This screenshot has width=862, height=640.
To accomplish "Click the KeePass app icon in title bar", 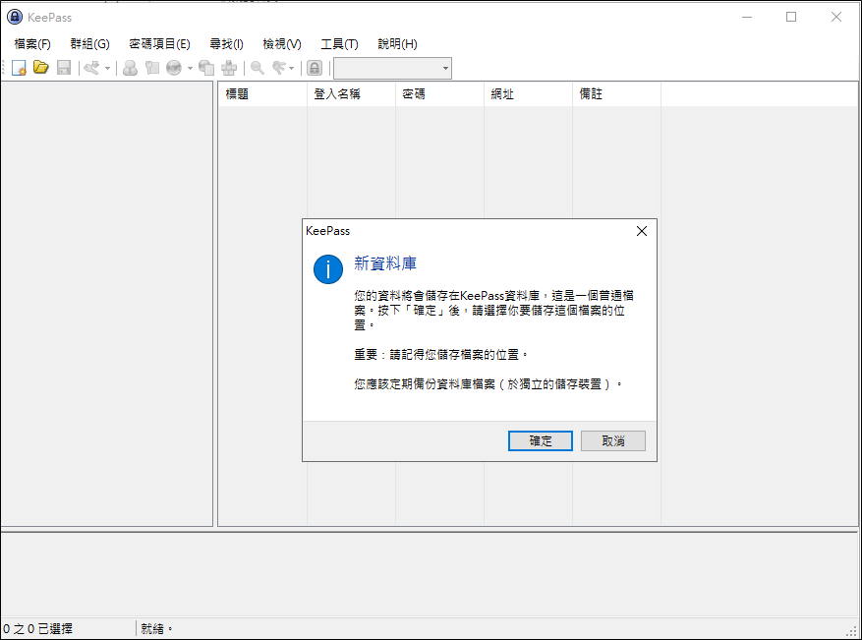I will [15, 17].
